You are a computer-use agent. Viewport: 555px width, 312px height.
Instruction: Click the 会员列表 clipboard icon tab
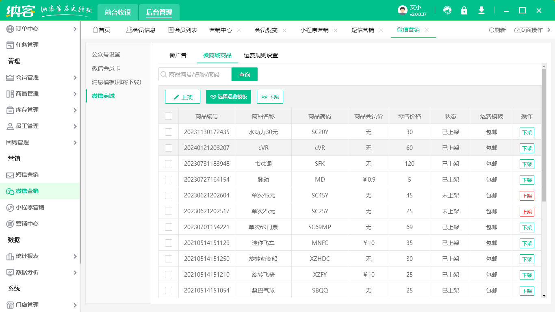click(171, 30)
